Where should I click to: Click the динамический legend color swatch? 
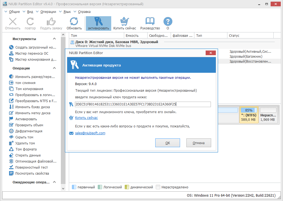(x=127, y=187)
